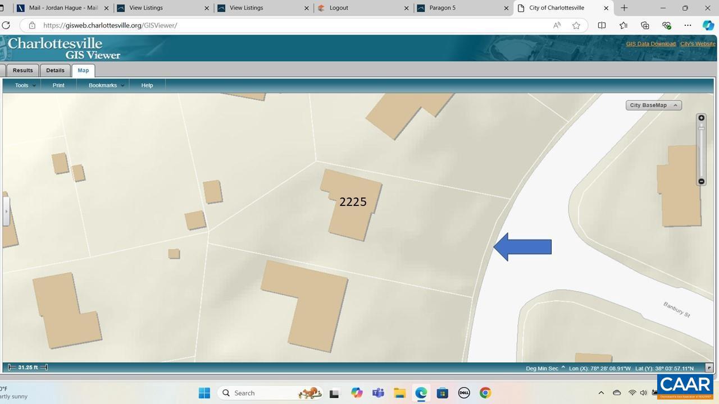Image resolution: width=719 pixels, height=404 pixels.
Task: Change Deg Min Sec coordinate format
Action: 545,368
